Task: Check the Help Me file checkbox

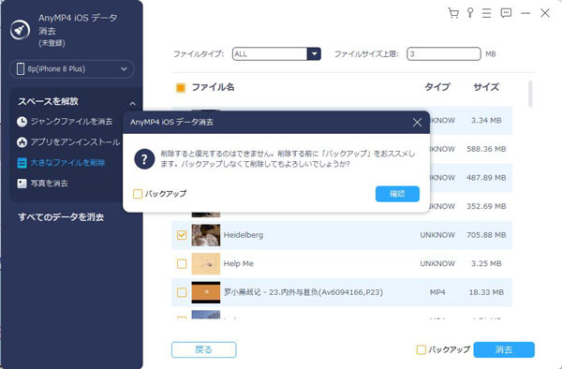Action: [x=182, y=264]
